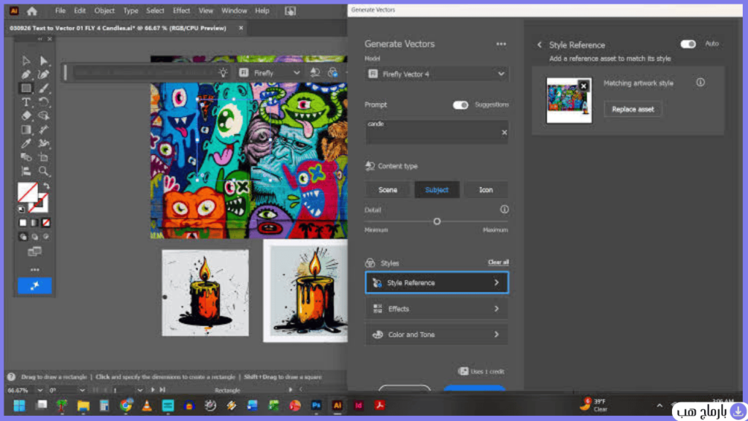Toggle the Suggestions switch

pos(460,105)
